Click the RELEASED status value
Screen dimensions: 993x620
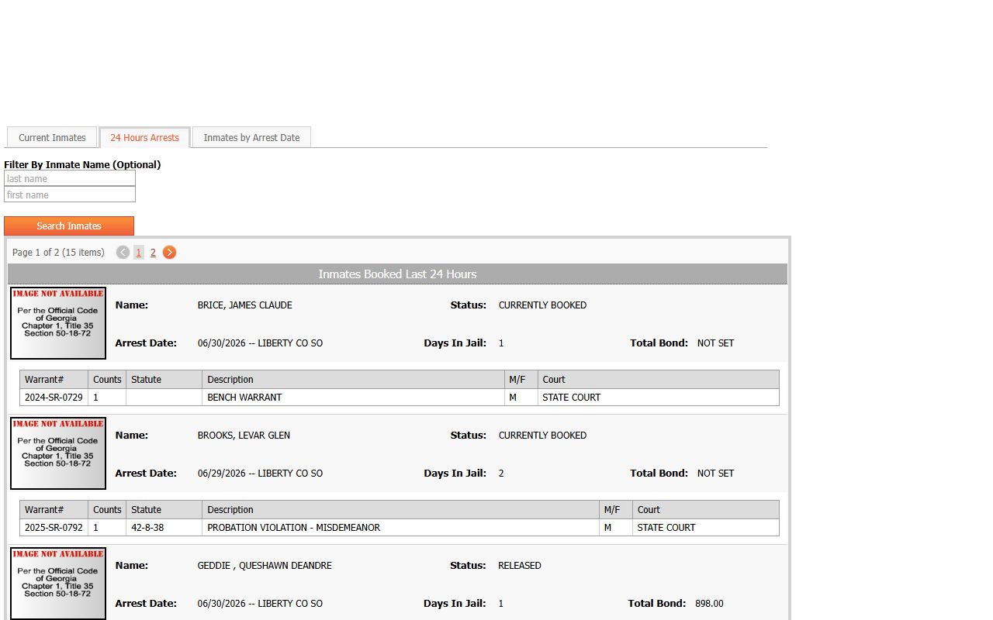click(x=520, y=566)
